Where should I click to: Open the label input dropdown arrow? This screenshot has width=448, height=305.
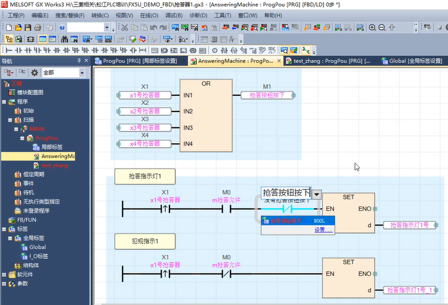click(316, 194)
